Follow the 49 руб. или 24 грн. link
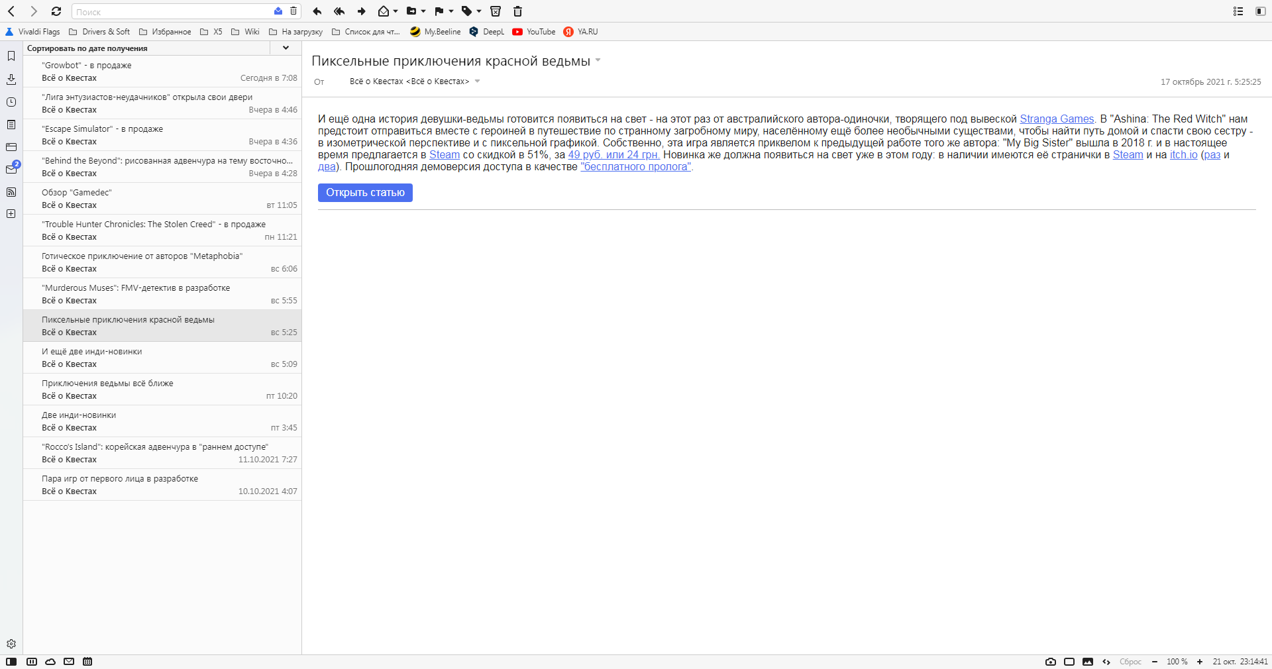The image size is (1272, 669). (613, 155)
